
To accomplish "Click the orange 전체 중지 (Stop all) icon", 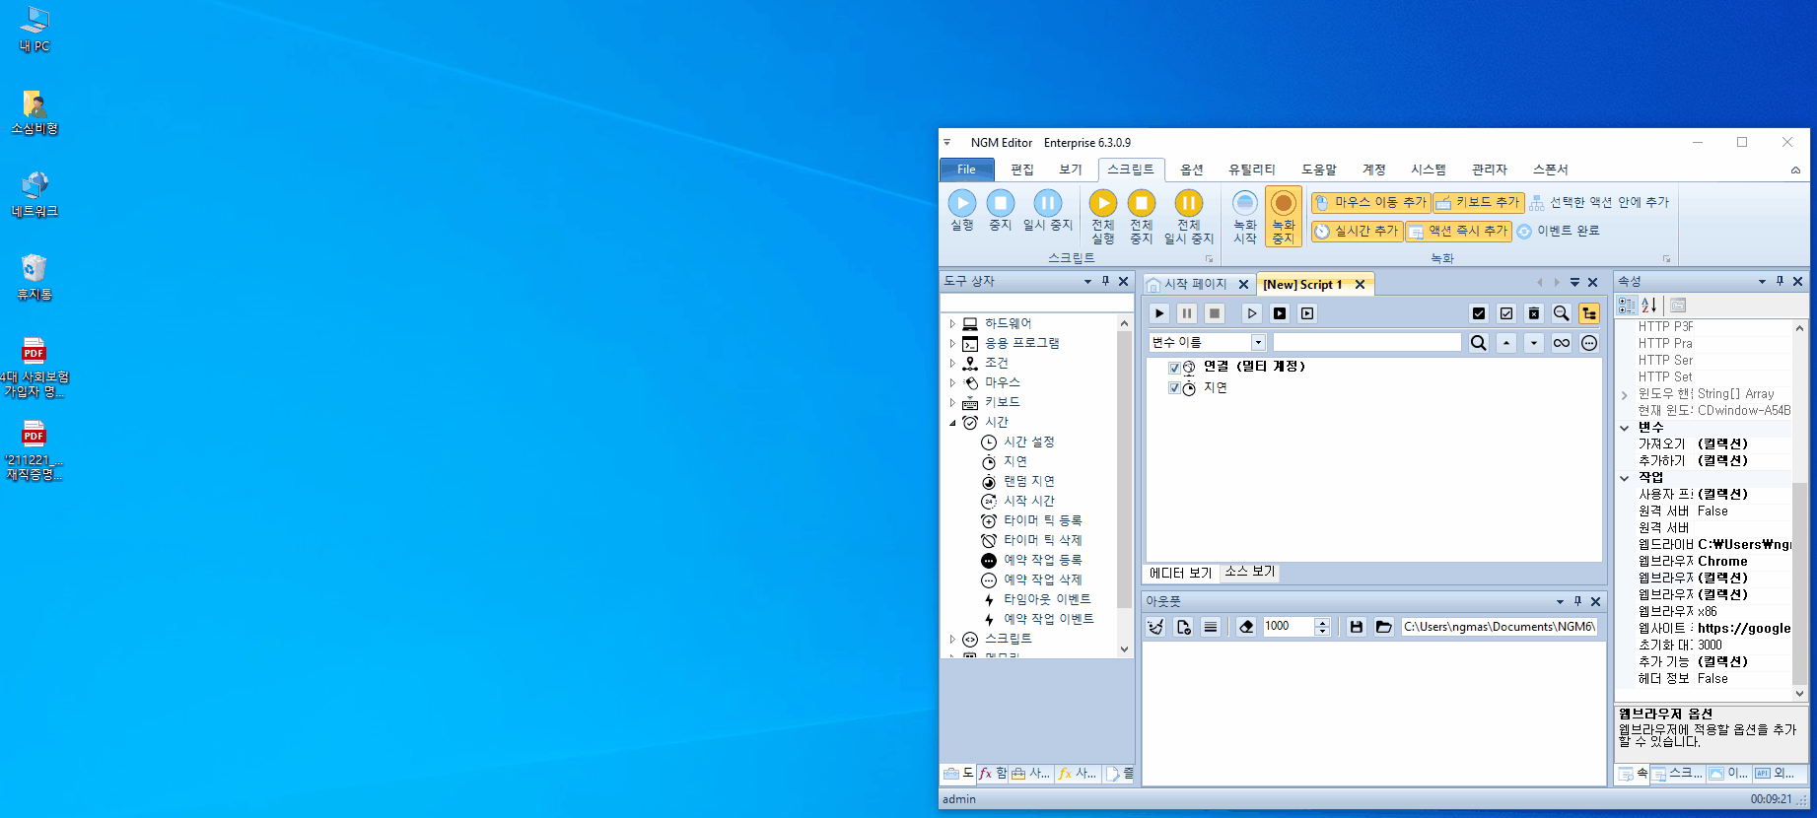I will tap(1142, 217).
